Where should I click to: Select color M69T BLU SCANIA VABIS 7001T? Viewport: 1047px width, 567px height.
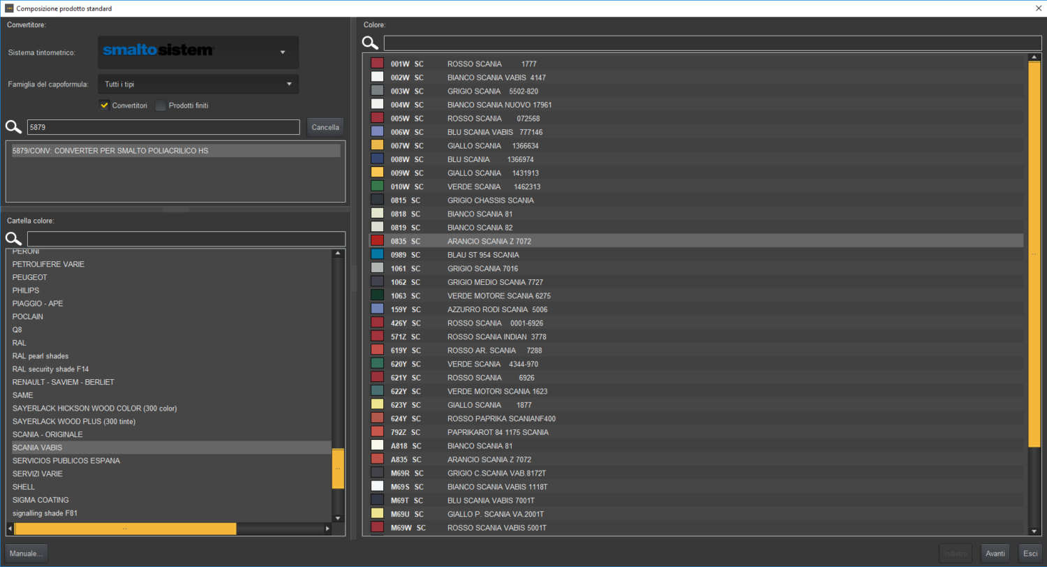[x=696, y=500]
